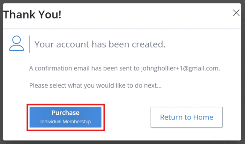Return to Home page

[186, 117]
